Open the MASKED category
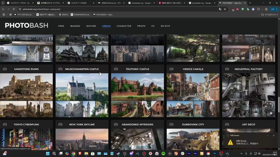This screenshot has height=157, width=280. click(x=75, y=26)
